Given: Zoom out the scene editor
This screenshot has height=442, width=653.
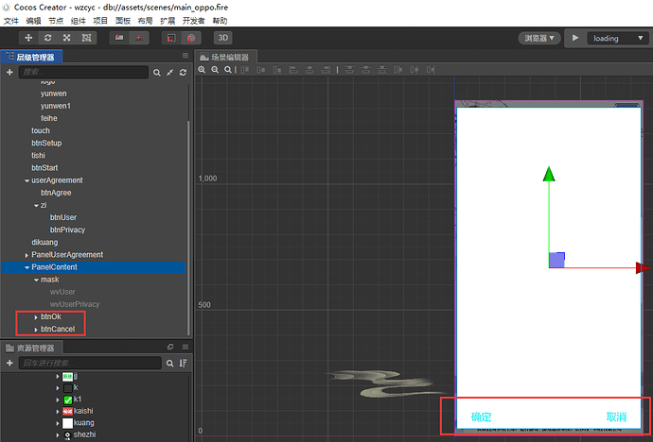Looking at the screenshot, I should [x=215, y=70].
